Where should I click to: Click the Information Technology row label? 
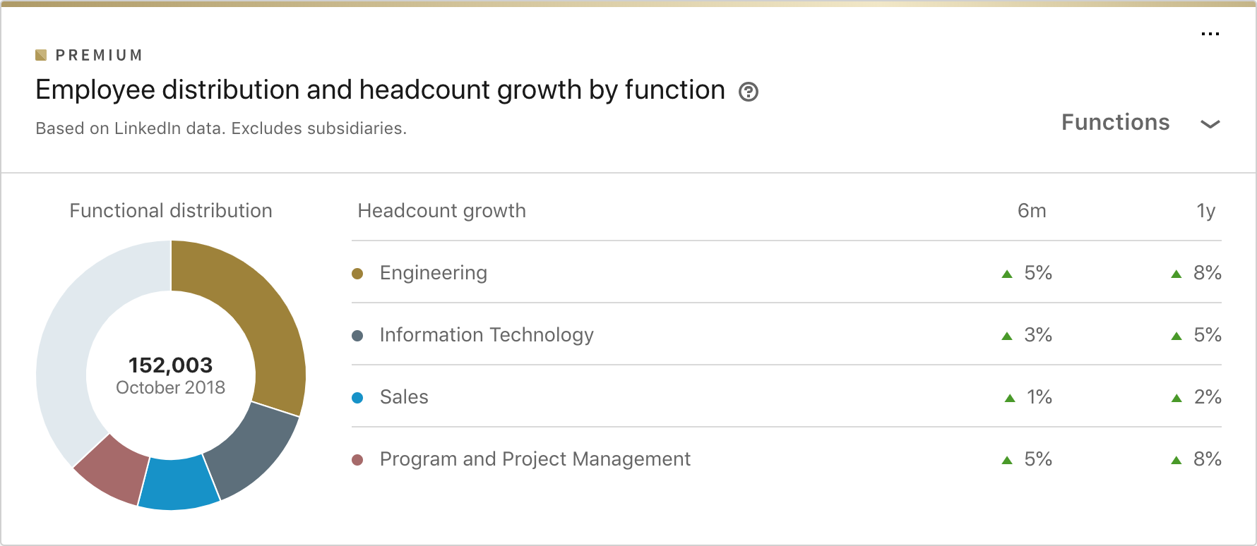click(487, 335)
